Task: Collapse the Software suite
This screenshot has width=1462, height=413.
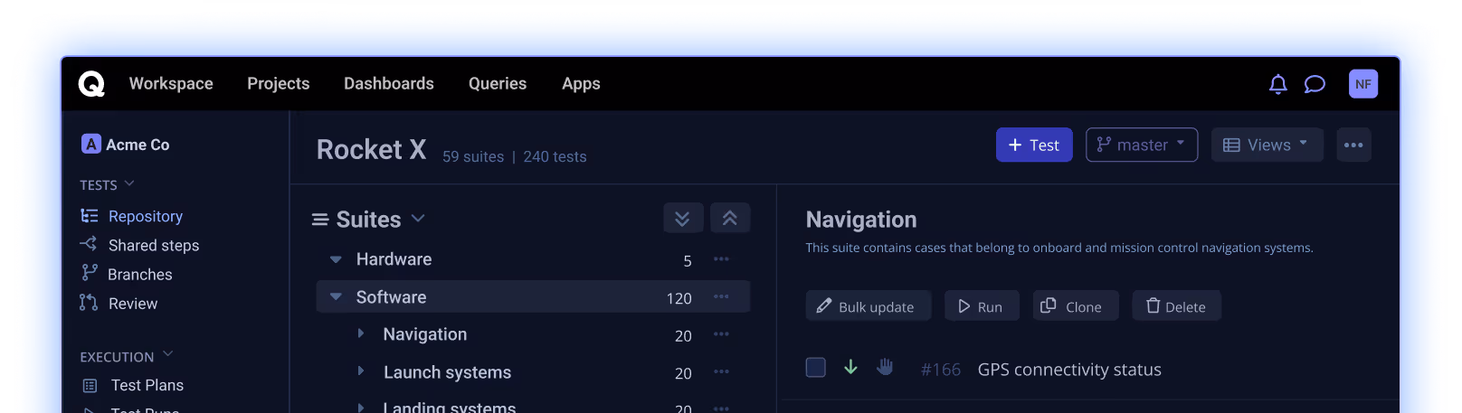Action: 336,296
